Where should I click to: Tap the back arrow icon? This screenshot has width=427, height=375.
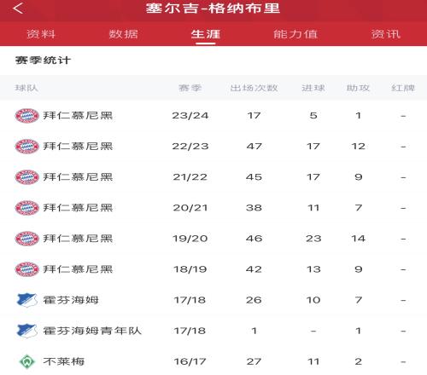coord(18,8)
